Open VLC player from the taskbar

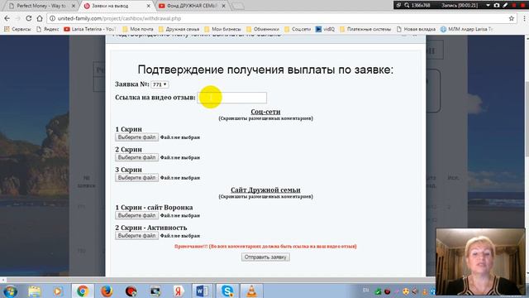[x=251, y=291]
